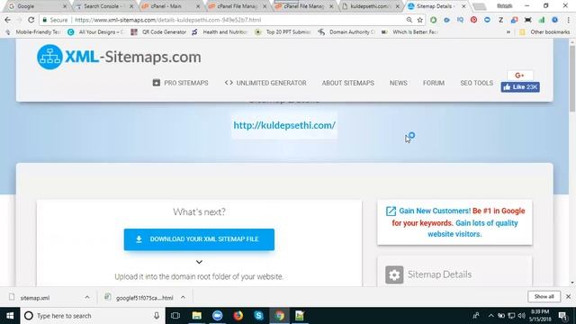
Task: Open the Domain Authority bookmark
Action: point(347,32)
